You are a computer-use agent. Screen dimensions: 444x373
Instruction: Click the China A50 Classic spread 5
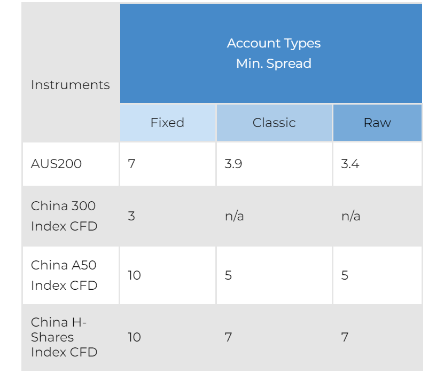(228, 275)
